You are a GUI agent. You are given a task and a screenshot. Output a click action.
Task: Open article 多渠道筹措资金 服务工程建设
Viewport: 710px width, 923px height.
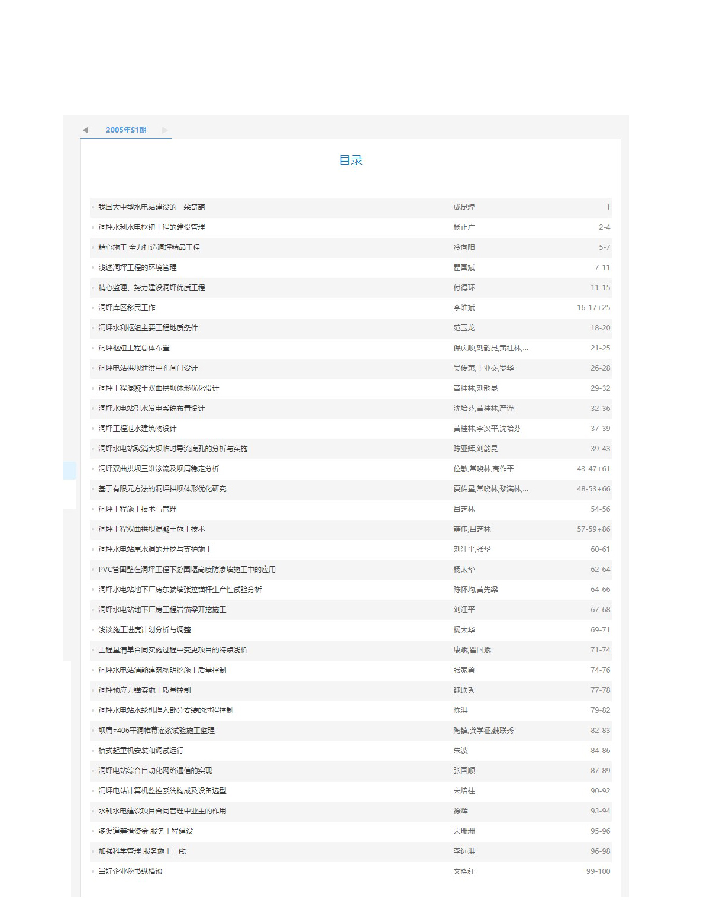[x=146, y=831]
